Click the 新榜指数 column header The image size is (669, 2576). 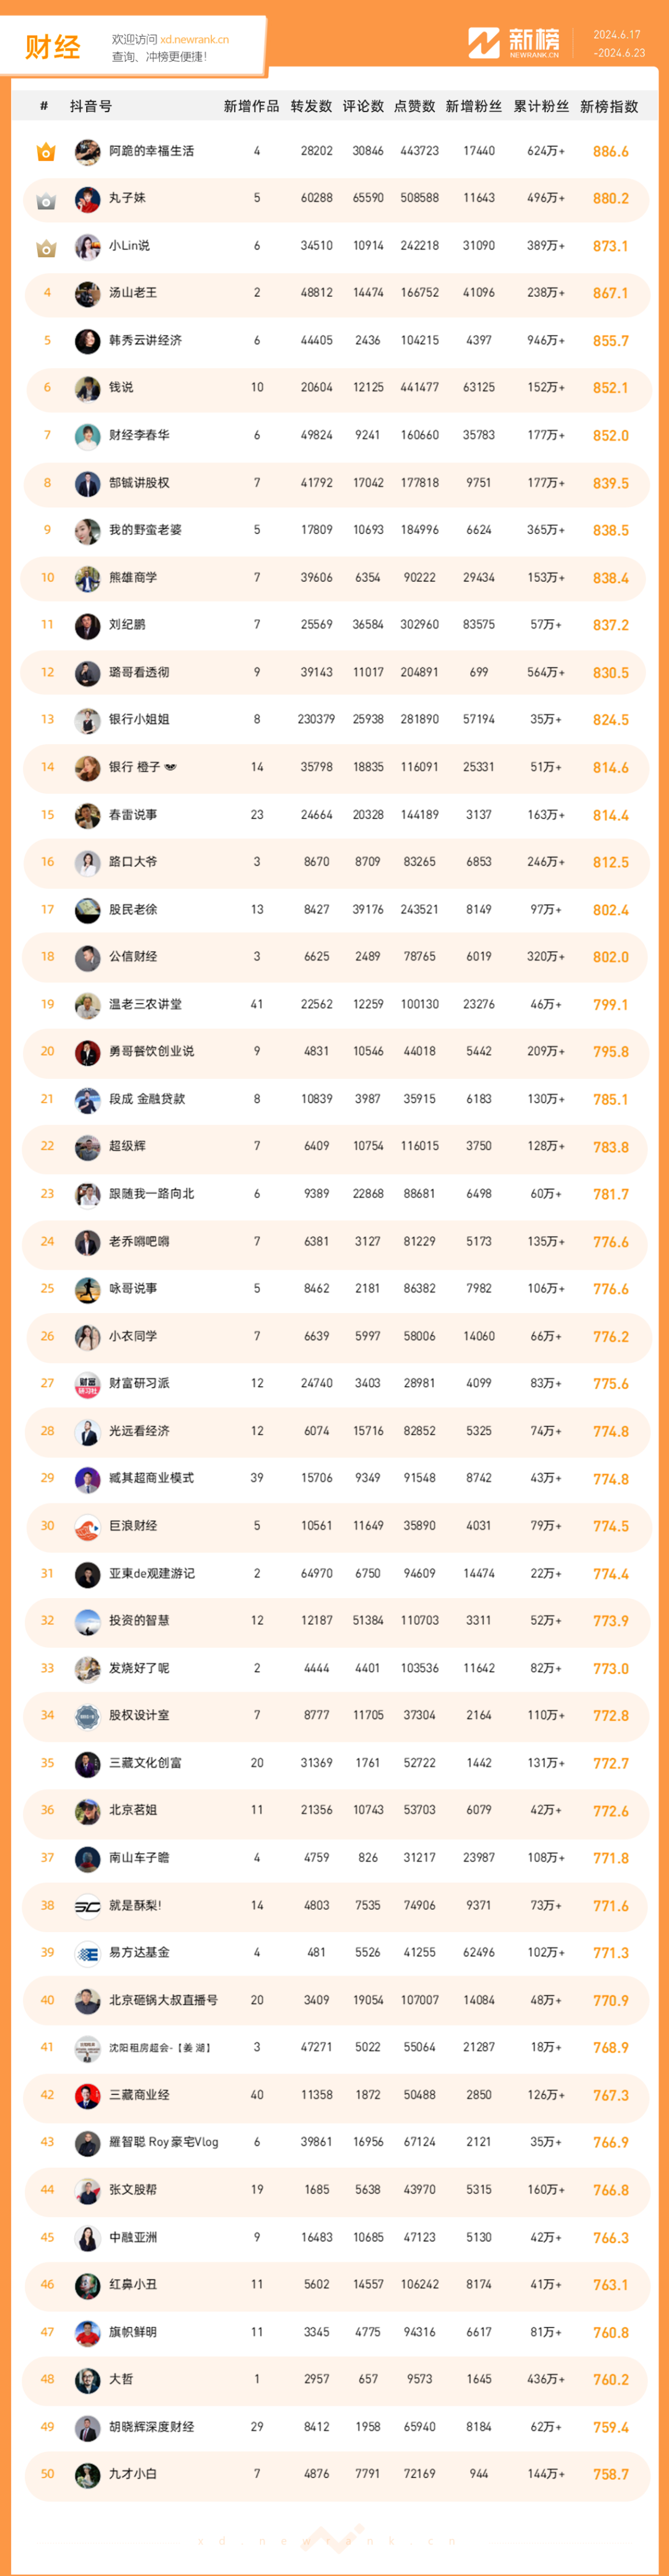(x=609, y=106)
